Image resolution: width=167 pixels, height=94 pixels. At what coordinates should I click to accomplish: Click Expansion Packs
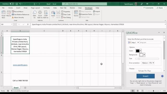point(85,14)
